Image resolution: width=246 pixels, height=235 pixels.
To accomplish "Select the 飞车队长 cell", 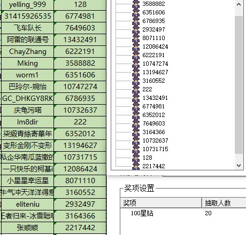I will pyautogui.click(x=27, y=28).
